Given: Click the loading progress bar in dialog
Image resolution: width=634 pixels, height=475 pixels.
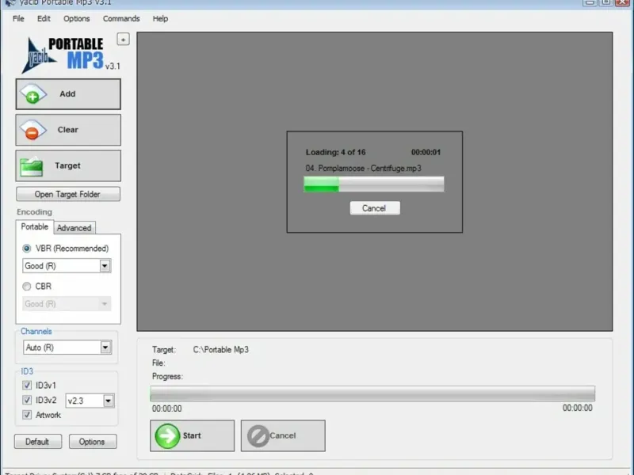Looking at the screenshot, I should pos(374,184).
